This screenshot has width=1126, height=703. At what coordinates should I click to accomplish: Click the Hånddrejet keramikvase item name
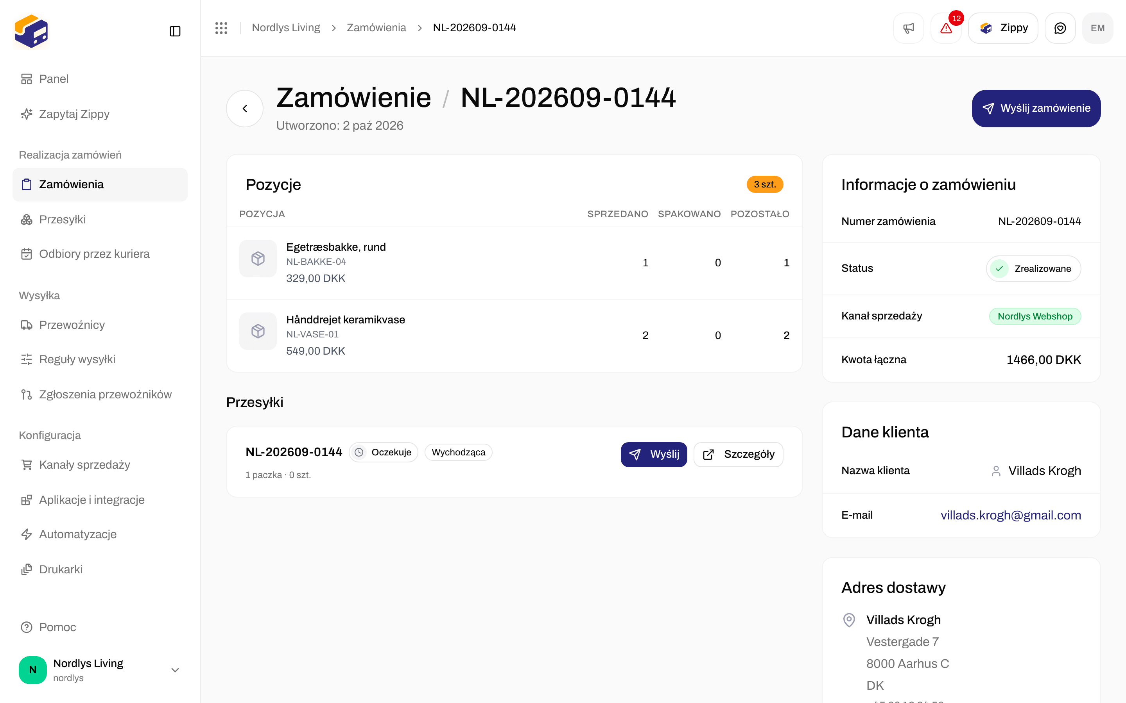(x=345, y=320)
